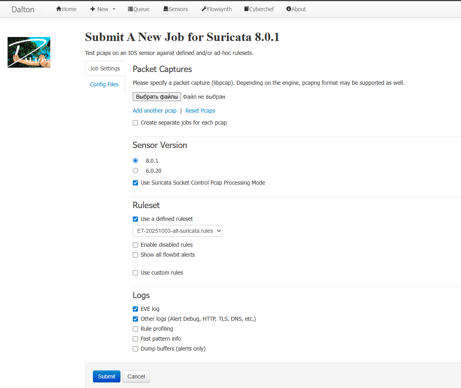The width and height of the screenshot is (461, 388).
Task: Open the Flowsynth page
Action: (217, 9)
